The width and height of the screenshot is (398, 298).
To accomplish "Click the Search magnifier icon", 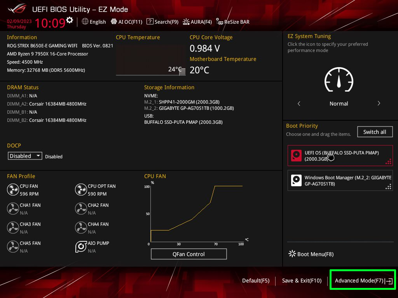I will [150, 22].
